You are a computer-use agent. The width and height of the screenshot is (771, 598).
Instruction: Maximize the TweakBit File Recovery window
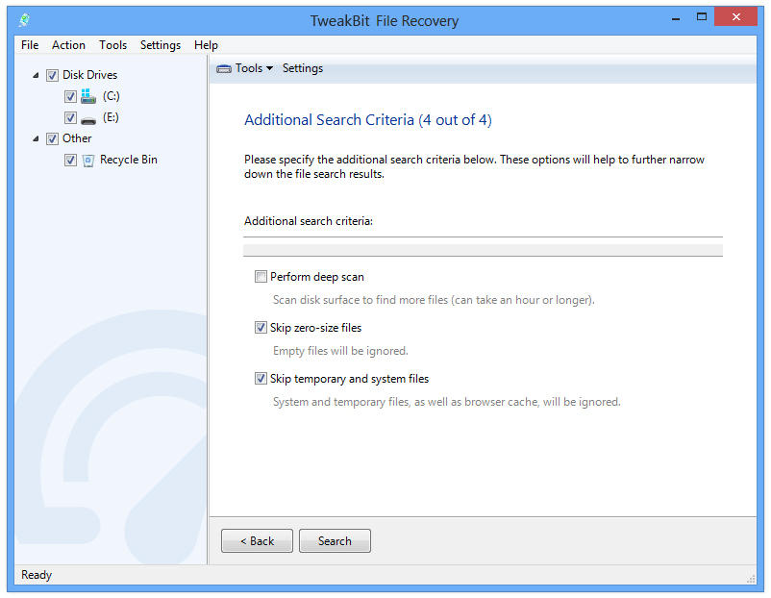tap(702, 17)
